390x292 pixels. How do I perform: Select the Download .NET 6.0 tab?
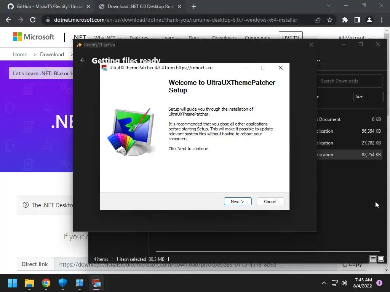[x=139, y=6]
